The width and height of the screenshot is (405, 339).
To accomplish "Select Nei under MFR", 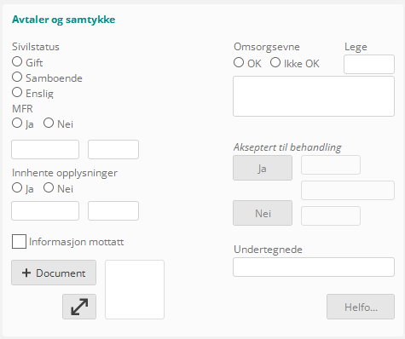I will point(49,123).
